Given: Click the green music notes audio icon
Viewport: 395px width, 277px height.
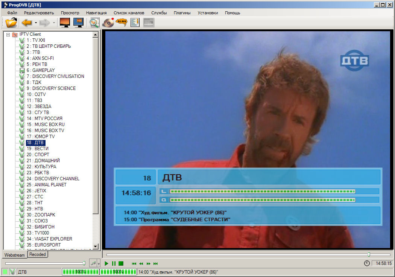Looking at the screenshot, I should (93, 263).
